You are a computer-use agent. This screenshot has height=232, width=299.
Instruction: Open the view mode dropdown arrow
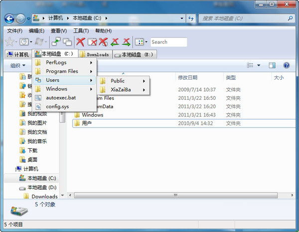point(259,65)
